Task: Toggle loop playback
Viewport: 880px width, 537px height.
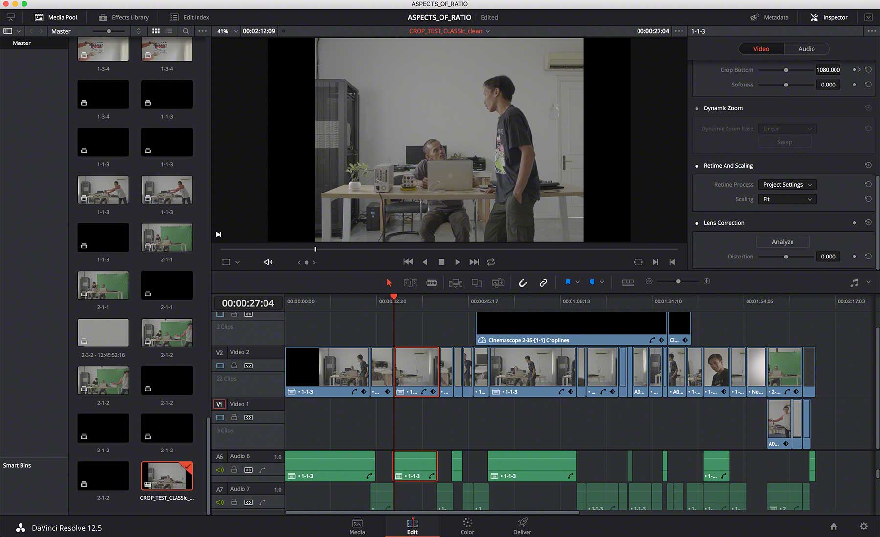Action: coord(491,262)
